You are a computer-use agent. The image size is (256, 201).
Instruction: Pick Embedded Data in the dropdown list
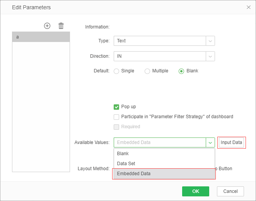[164, 174]
